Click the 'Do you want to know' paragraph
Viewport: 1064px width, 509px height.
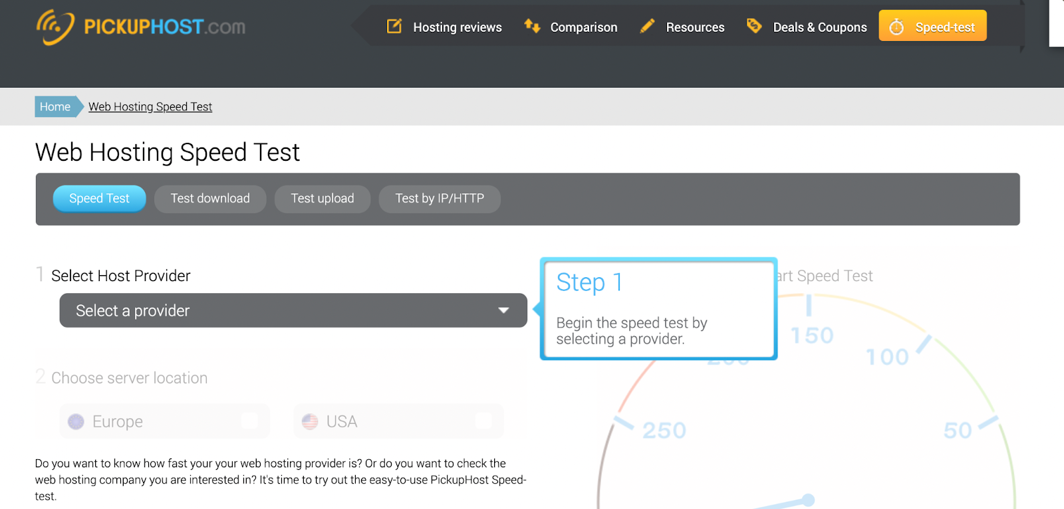point(281,480)
